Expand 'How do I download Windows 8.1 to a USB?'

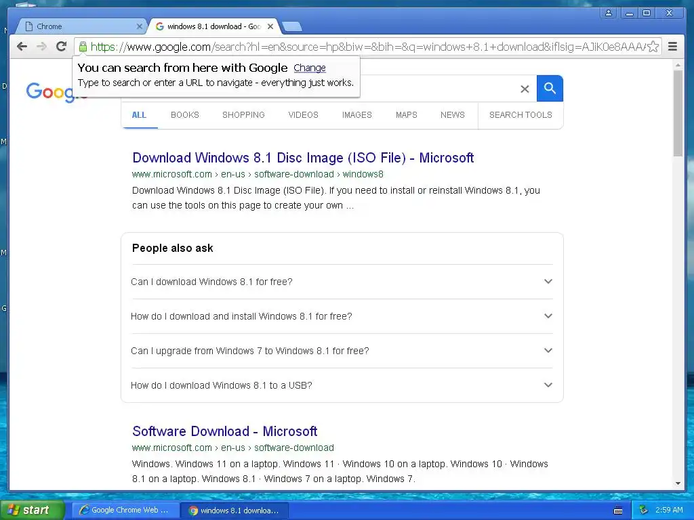(342, 385)
